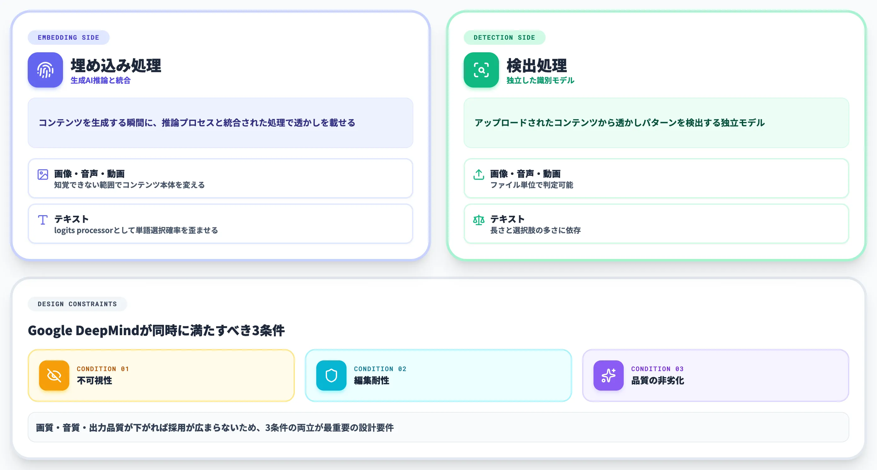The height and width of the screenshot is (470, 877).
Task: Click the ファイル単位で判定可能 text
Action: coord(531,185)
